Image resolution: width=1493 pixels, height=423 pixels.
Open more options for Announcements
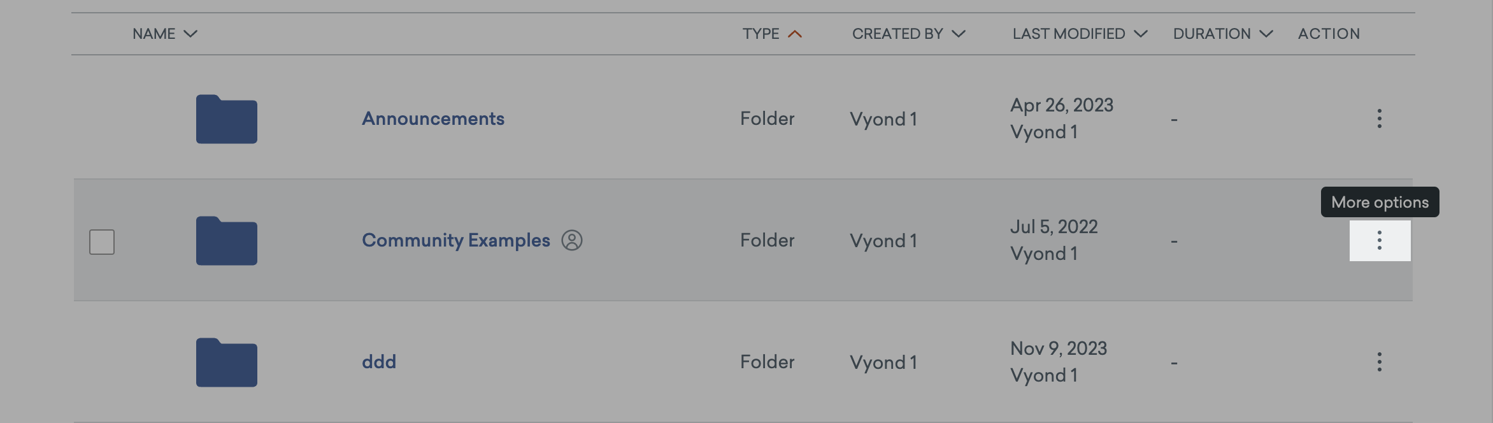point(1379,118)
